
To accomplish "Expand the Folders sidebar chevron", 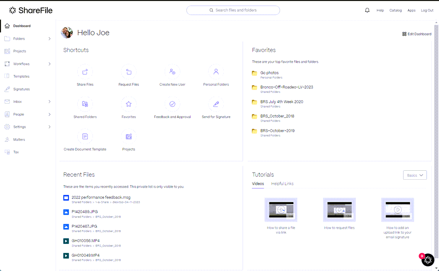I will point(50,39).
